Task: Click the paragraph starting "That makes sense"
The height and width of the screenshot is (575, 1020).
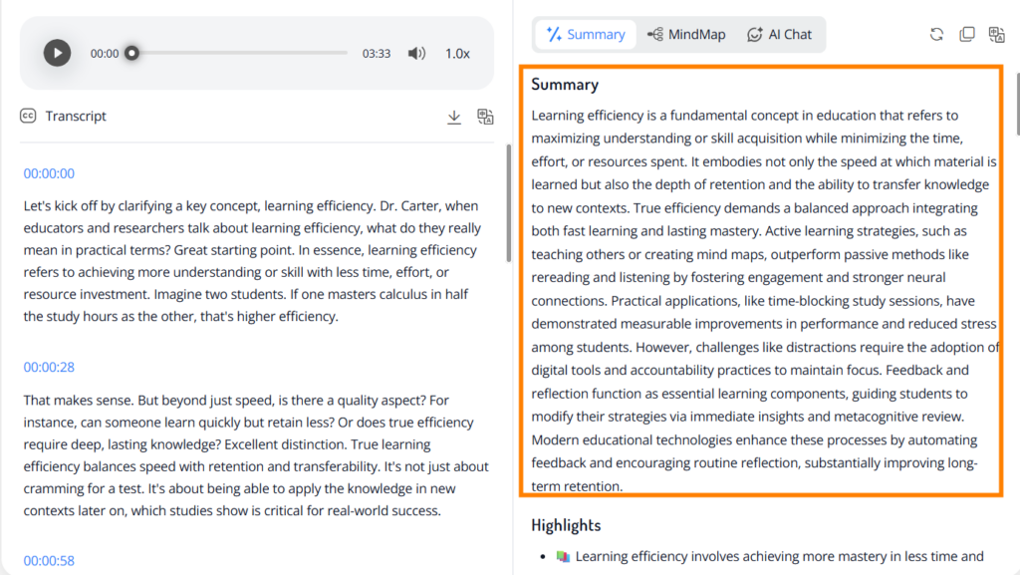Action: pyautogui.click(x=256, y=455)
